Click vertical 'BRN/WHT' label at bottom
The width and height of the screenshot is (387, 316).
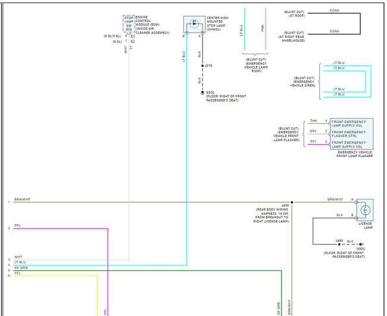(x=289, y=307)
